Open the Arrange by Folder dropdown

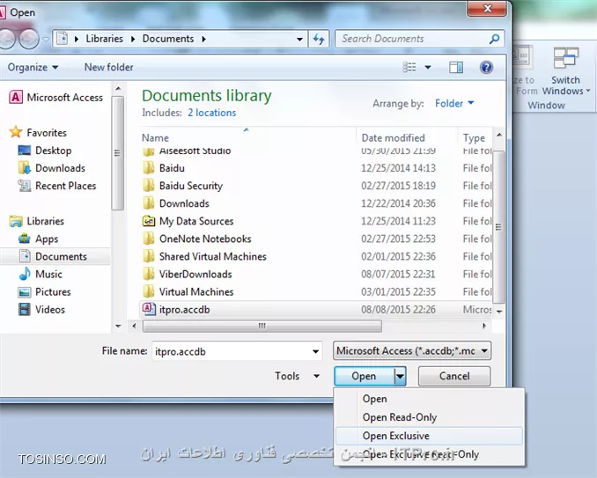454,103
